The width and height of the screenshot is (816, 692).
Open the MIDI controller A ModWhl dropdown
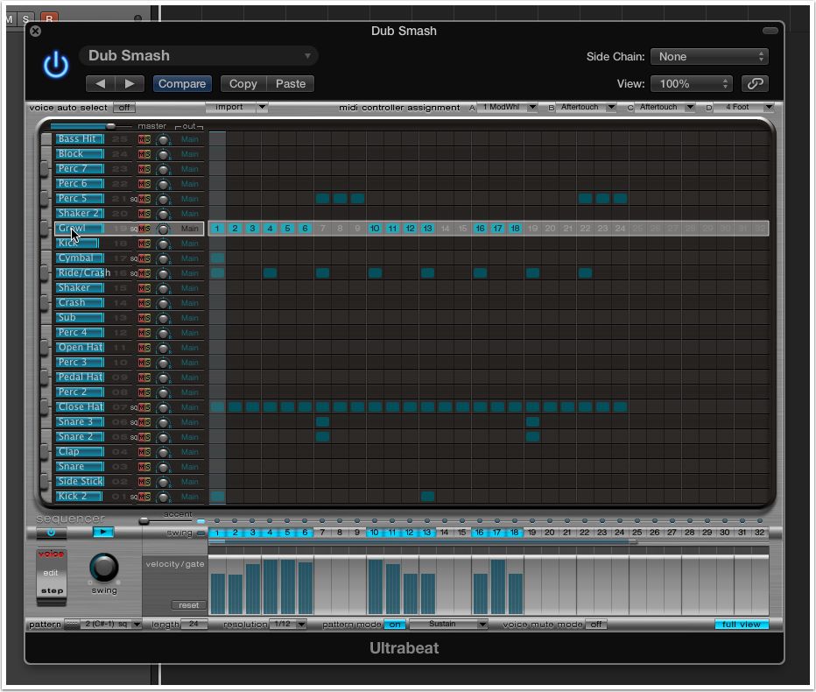coord(508,107)
